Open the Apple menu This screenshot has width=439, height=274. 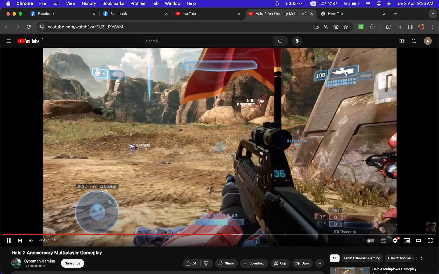8,3
